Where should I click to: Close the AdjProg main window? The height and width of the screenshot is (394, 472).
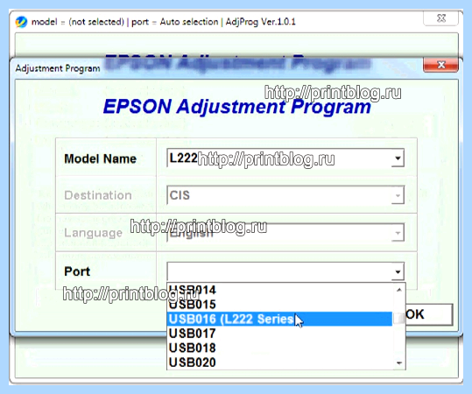441,18
